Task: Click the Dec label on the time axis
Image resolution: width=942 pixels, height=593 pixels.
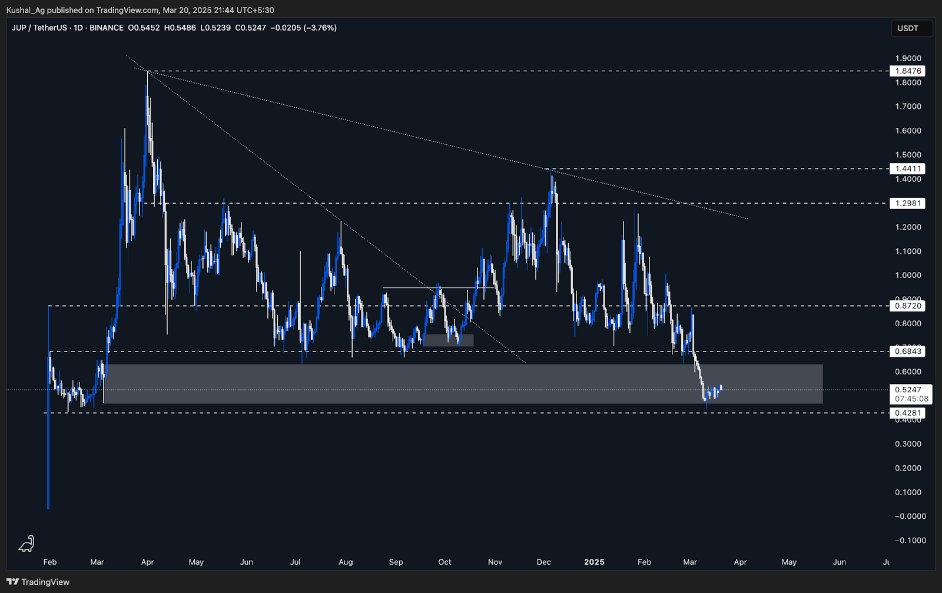Action: tap(543, 562)
